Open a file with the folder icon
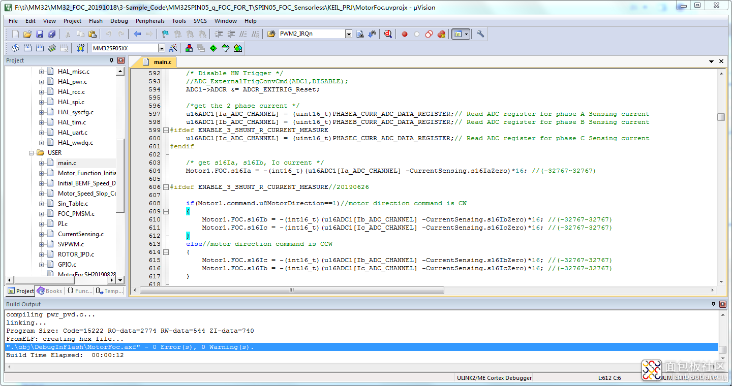This screenshot has width=732, height=386. tap(27, 34)
